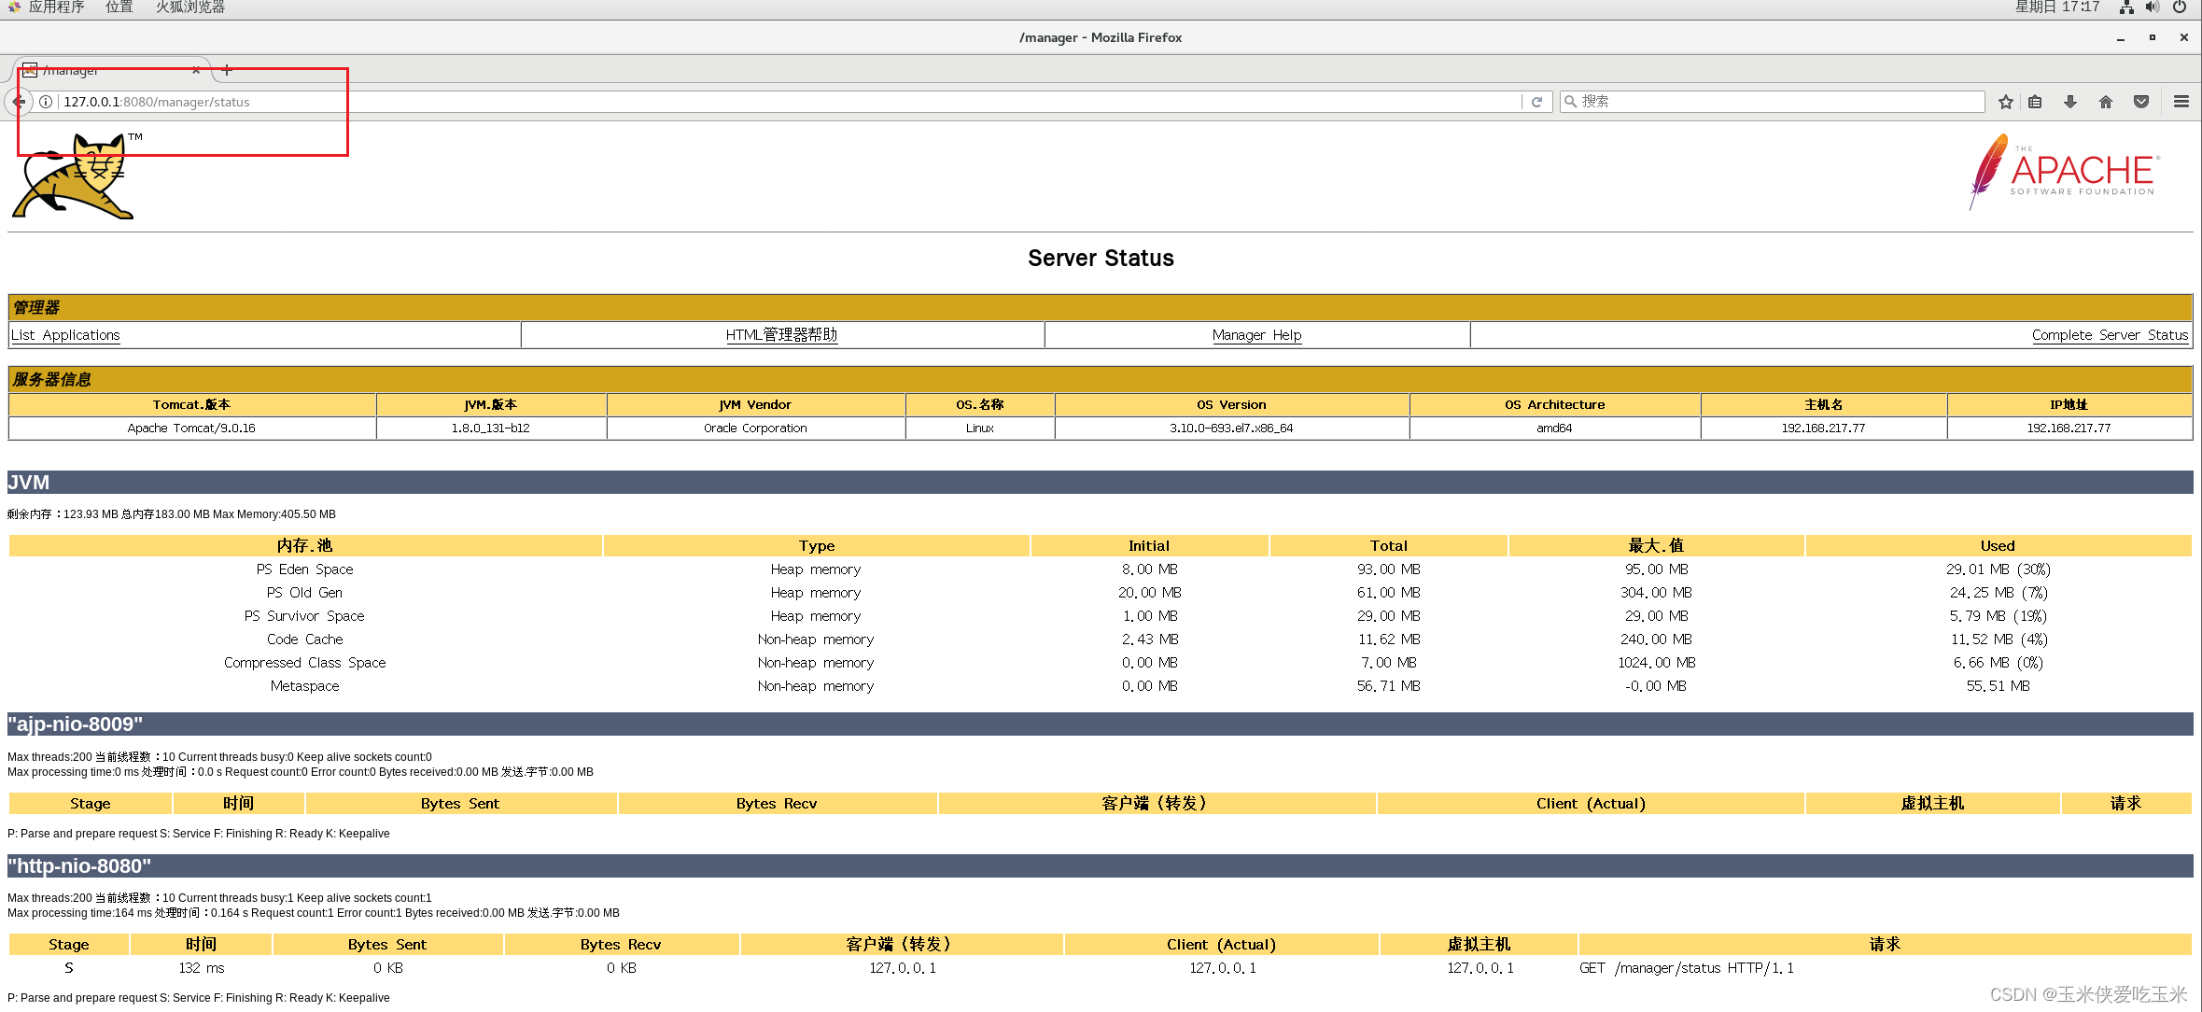The width and height of the screenshot is (2202, 1012).
Task: Click the browser back arrow button
Action: click(x=19, y=102)
